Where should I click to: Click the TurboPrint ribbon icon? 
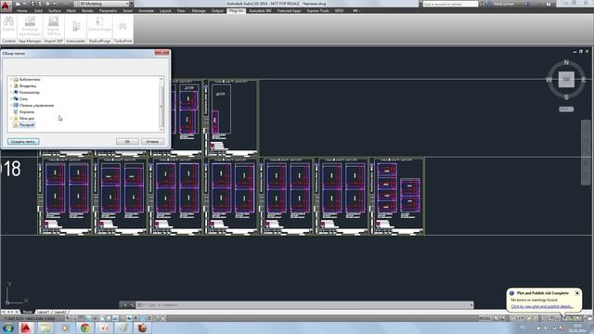coord(123,26)
